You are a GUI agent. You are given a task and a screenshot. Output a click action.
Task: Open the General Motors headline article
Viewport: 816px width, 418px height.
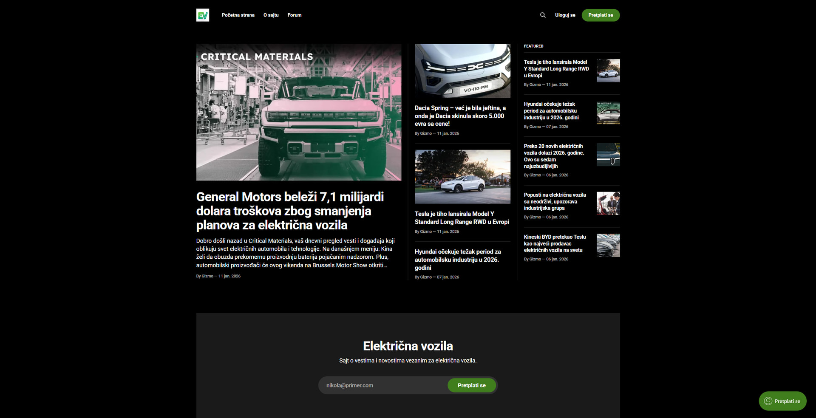click(x=290, y=211)
